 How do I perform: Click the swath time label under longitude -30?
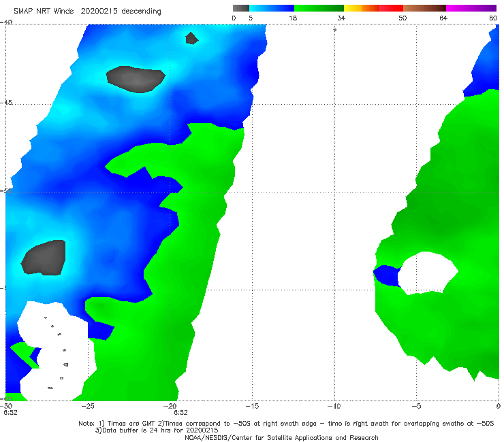[11, 413]
